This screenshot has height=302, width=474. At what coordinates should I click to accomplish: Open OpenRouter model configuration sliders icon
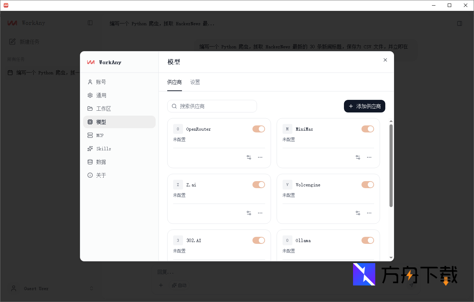point(249,157)
